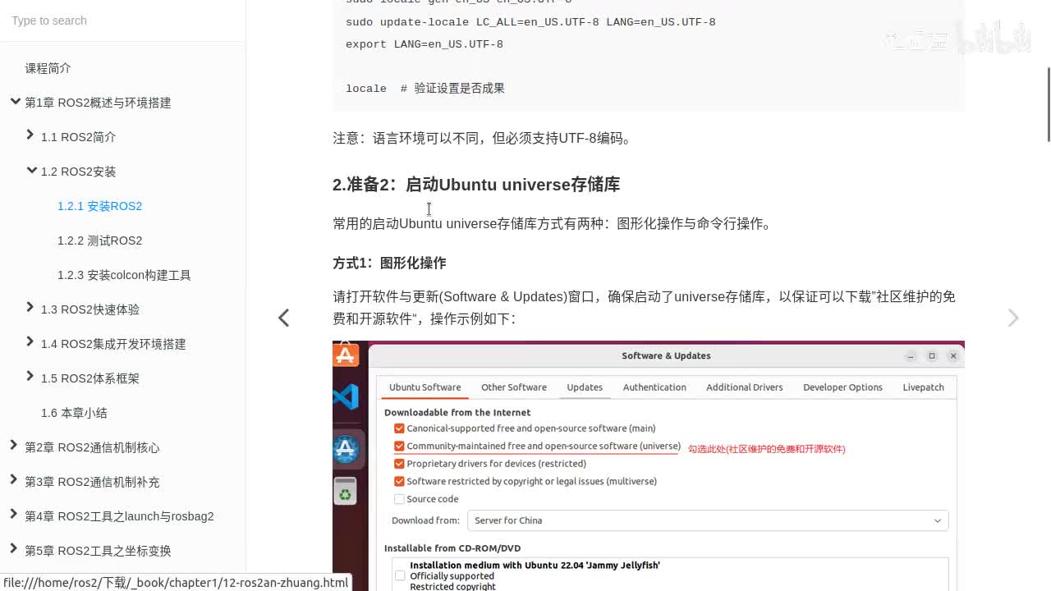
Task: Click code line locale # 验证设置是否成果
Action: [425, 89]
